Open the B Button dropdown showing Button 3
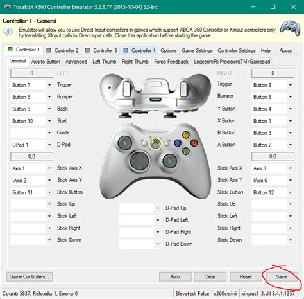This screenshot has width=304, height=299. [x=273, y=133]
